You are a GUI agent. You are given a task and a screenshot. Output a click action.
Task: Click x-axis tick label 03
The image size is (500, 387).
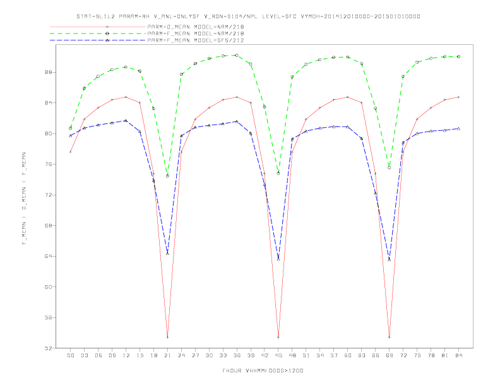[x=84, y=355]
